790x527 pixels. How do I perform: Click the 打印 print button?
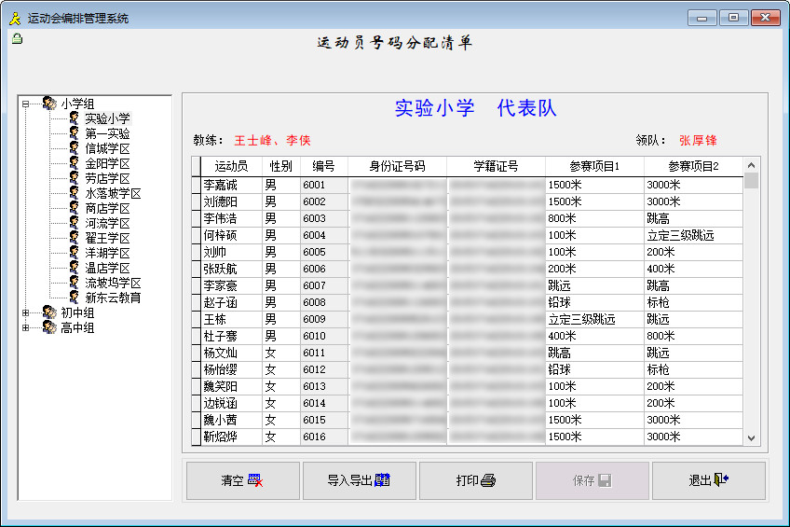tap(476, 480)
